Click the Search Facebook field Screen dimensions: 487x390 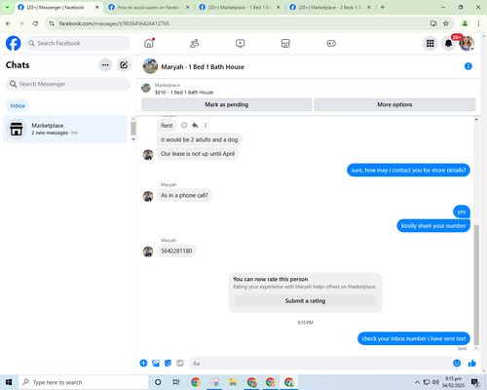pos(77,43)
